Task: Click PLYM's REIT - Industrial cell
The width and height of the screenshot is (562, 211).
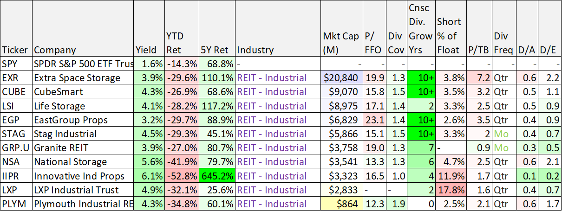Action: tap(278, 204)
